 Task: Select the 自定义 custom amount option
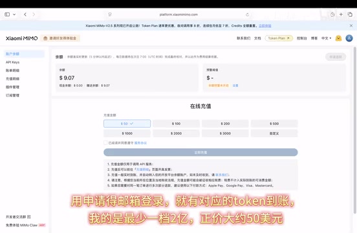point(274,133)
